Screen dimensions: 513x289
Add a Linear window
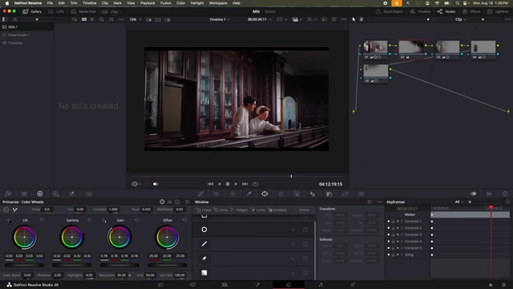pos(204,210)
